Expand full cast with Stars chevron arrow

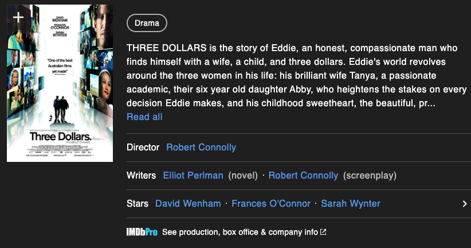464,204
